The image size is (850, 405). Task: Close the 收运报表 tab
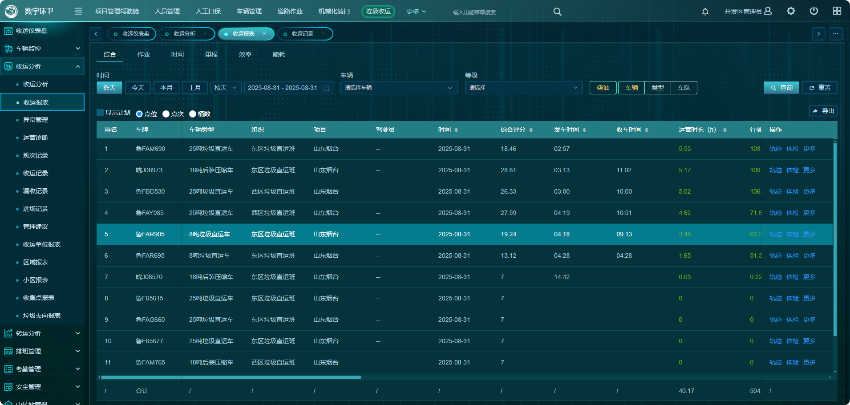pos(264,34)
